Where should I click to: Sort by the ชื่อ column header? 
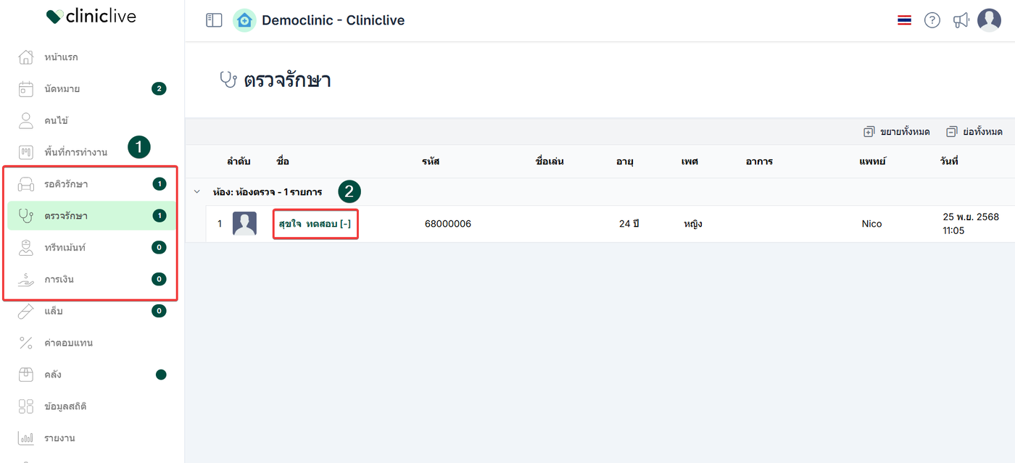click(283, 162)
